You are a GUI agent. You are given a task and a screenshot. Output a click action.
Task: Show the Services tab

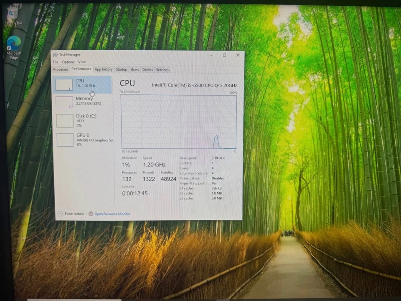(x=162, y=70)
